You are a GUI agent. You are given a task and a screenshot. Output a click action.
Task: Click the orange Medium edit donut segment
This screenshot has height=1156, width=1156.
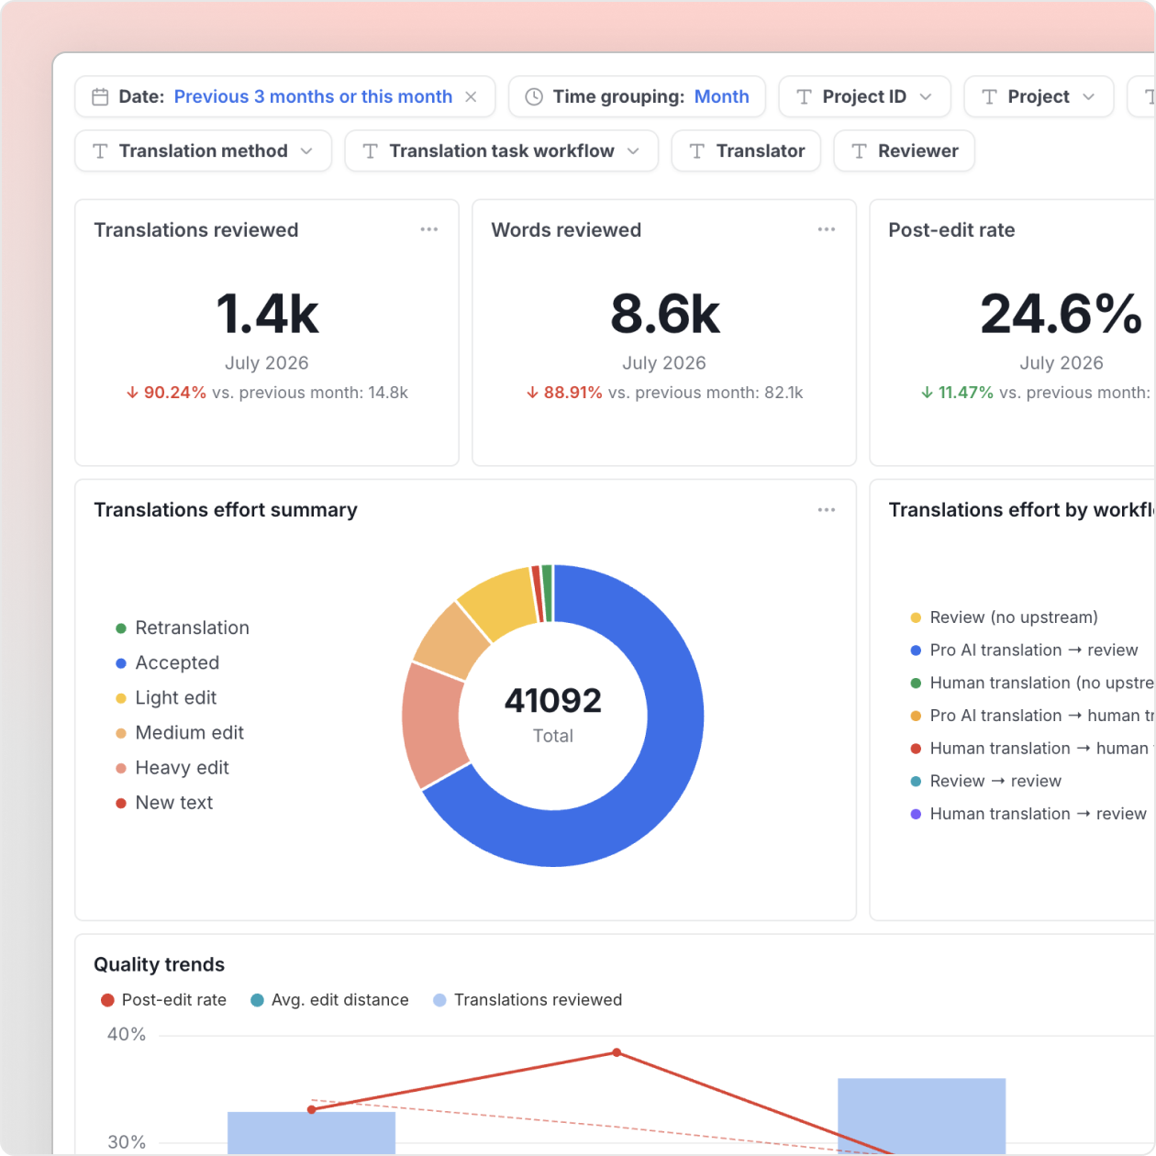pyautogui.click(x=451, y=640)
